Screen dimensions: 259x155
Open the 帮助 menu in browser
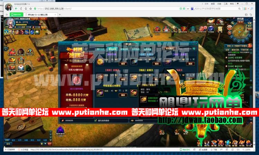pos(232,4)
